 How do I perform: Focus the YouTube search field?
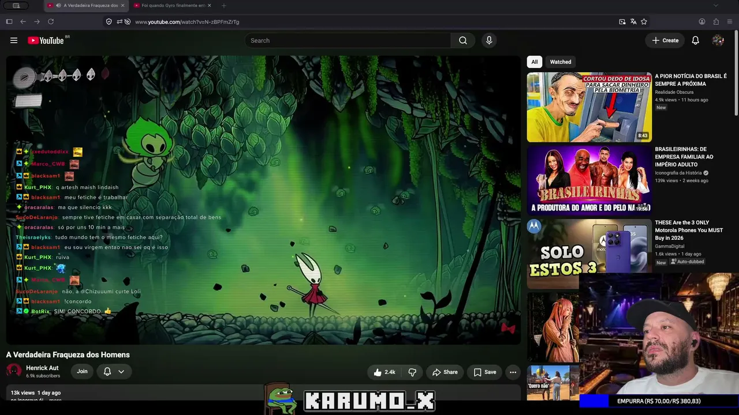348,40
